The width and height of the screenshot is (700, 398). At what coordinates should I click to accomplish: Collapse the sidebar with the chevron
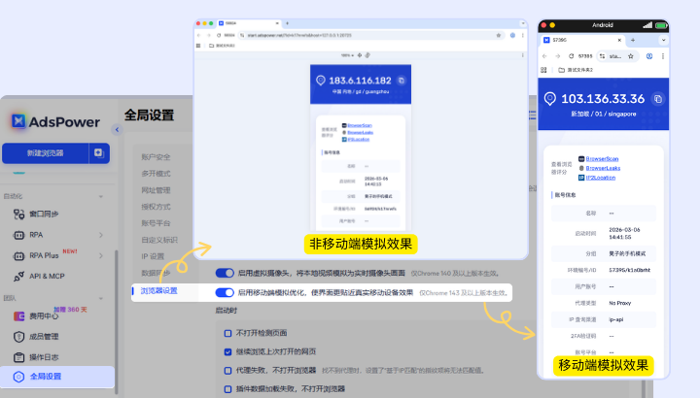[117, 130]
